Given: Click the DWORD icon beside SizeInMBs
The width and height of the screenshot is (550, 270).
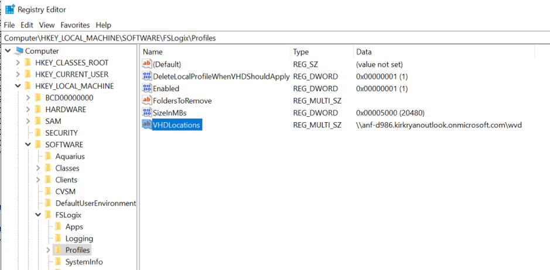Looking at the screenshot, I should (x=147, y=113).
